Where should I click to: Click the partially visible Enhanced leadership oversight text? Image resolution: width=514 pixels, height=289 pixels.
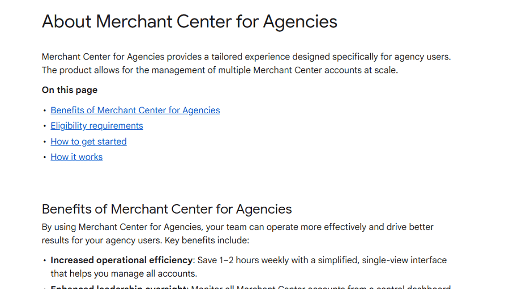click(119, 287)
